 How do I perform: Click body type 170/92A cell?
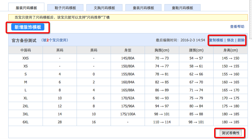[128, 98]
